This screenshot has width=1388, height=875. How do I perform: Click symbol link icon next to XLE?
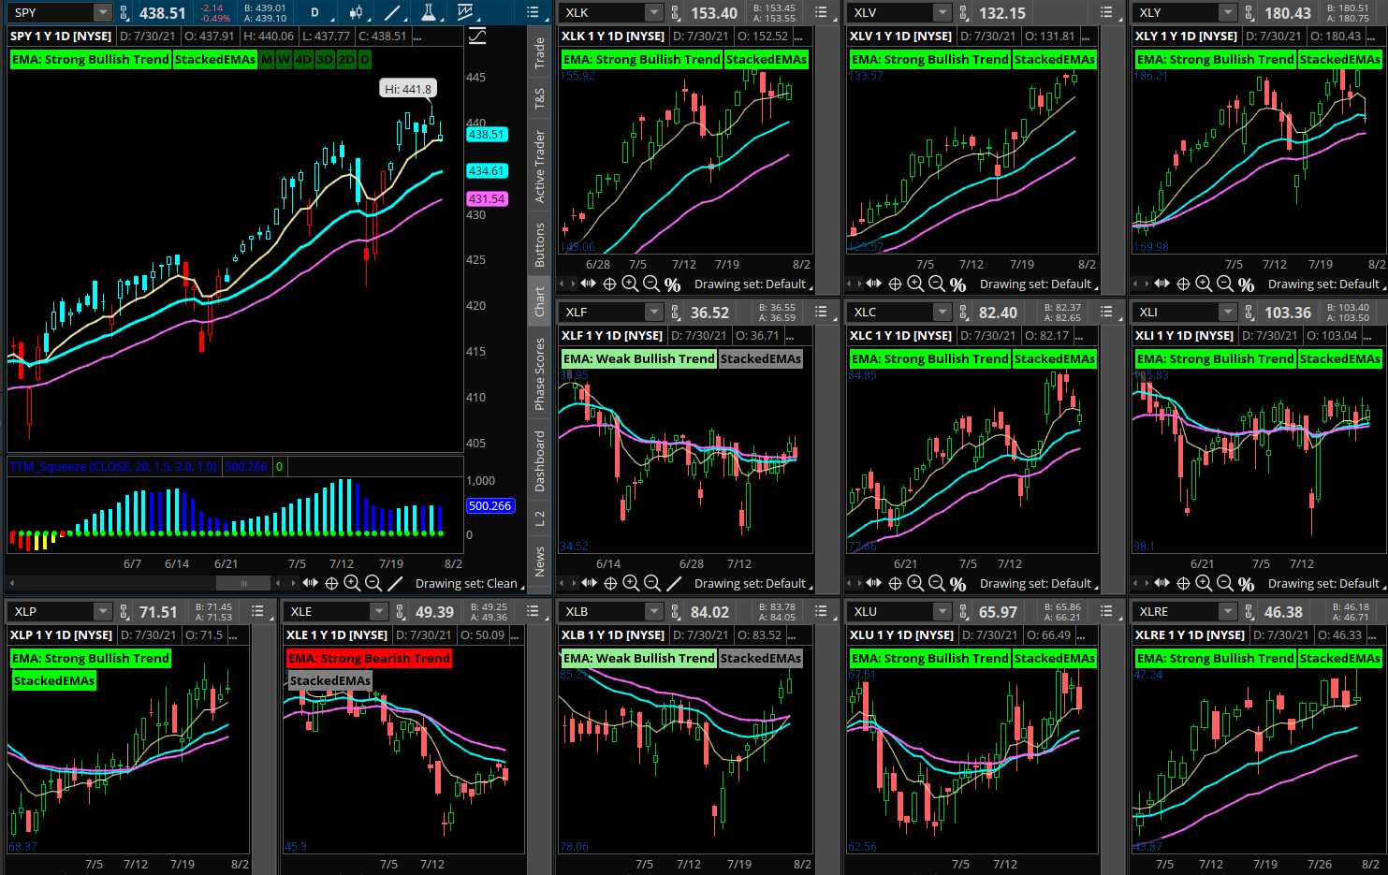pos(401,612)
